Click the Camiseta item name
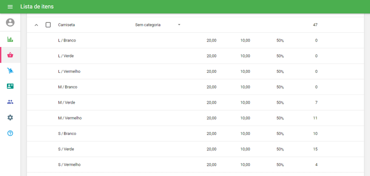This screenshot has width=370, height=176. [66, 25]
